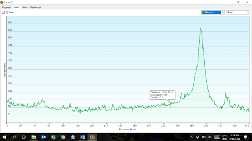Image resolution: width=252 pixels, height=141 pixels.
Task: Toggle the muted volume icon in tray
Action: 210,137
